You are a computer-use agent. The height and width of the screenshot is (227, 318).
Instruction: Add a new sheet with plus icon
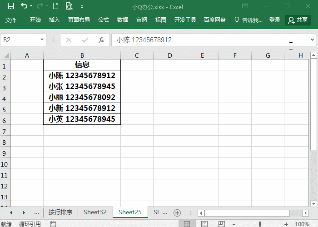click(177, 213)
